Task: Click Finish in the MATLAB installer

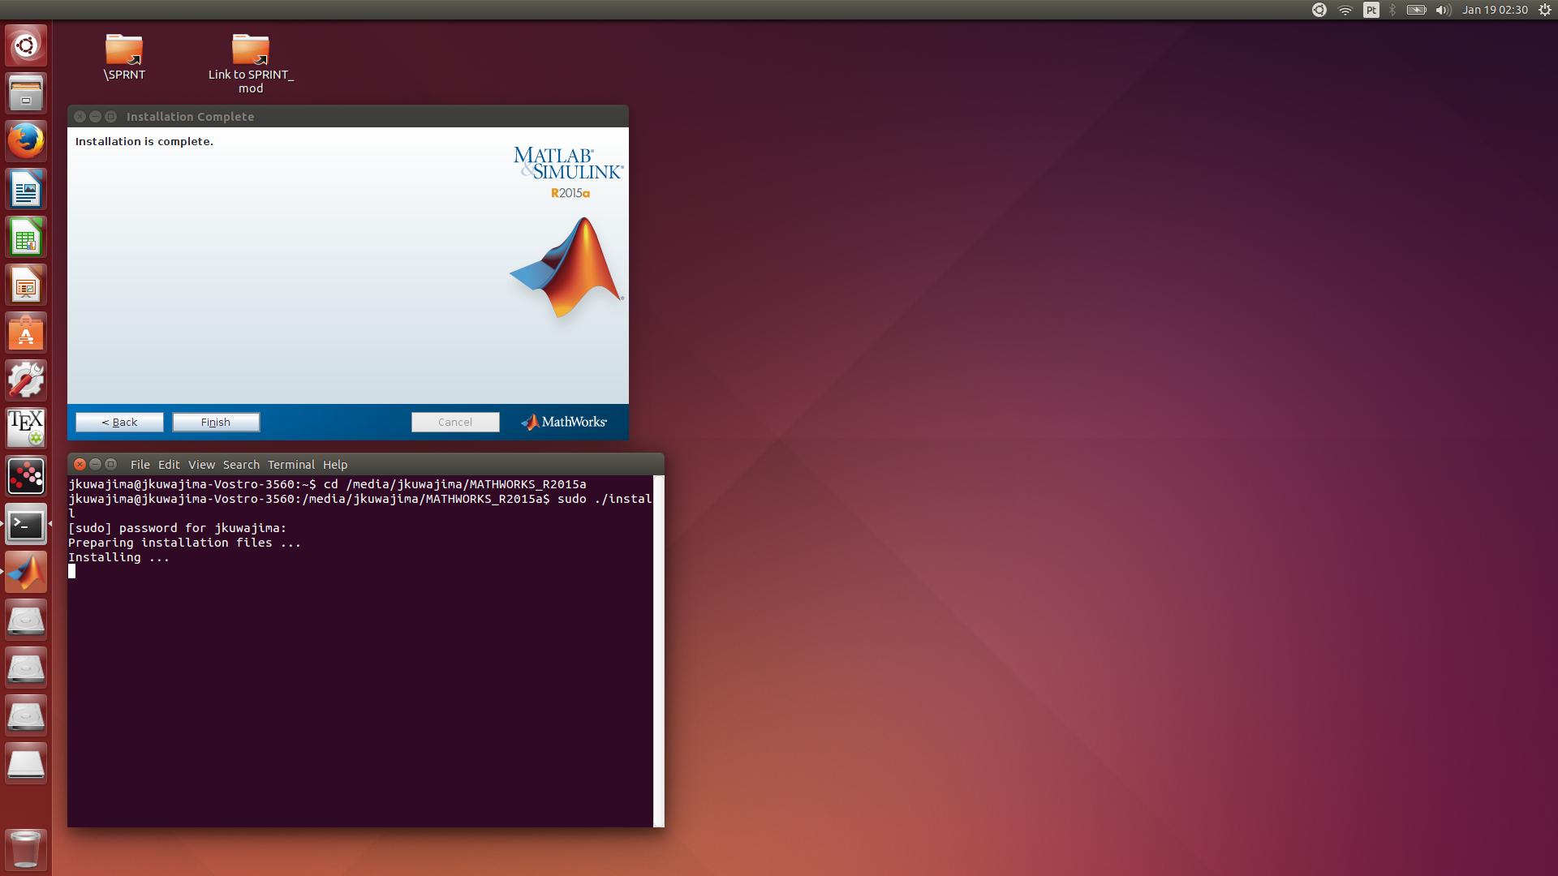Action: click(216, 422)
